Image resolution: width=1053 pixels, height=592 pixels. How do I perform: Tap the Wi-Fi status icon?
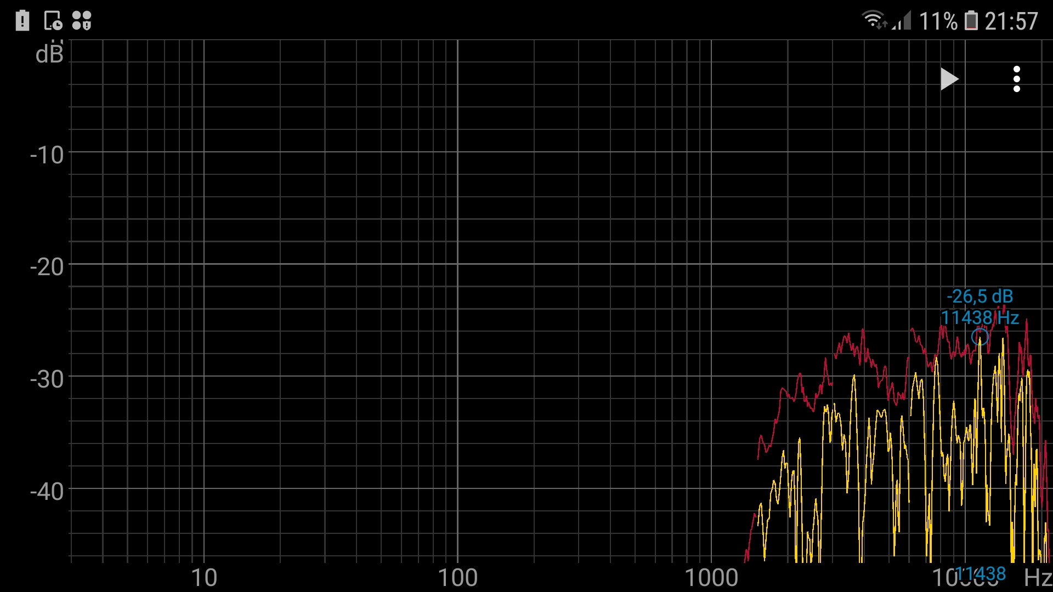874,21
